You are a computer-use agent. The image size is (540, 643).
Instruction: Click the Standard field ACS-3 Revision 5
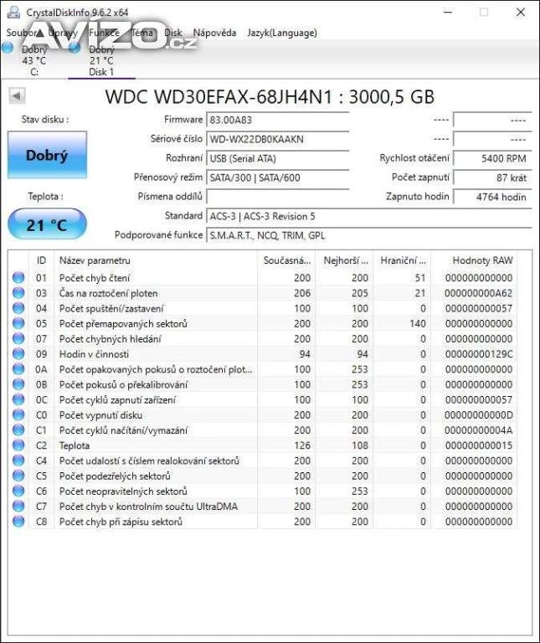pyautogui.click(x=369, y=217)
